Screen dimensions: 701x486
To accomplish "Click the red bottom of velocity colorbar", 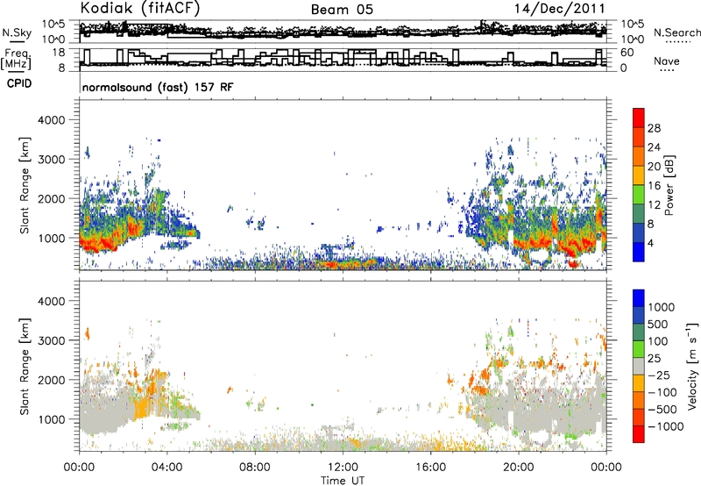I will click(x=639, y=434).
